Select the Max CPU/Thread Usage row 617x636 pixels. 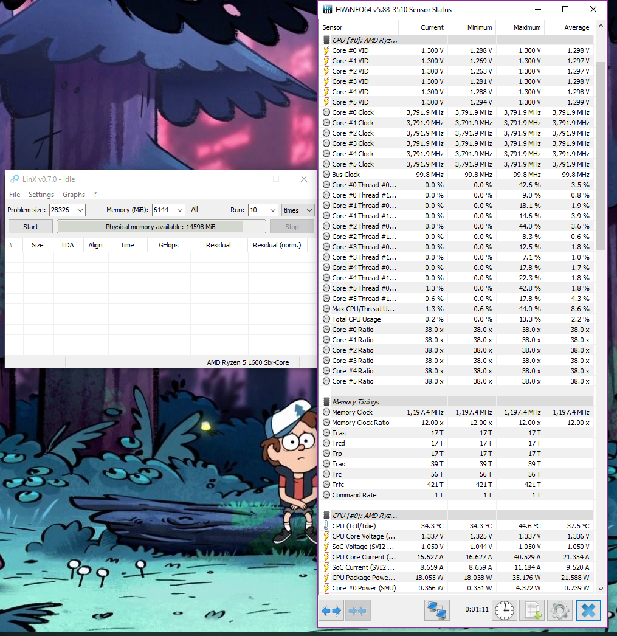[x=457, y=309]
